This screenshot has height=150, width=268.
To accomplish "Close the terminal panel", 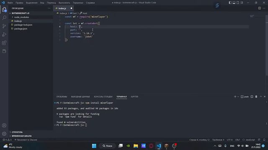I will click(265, 97).
